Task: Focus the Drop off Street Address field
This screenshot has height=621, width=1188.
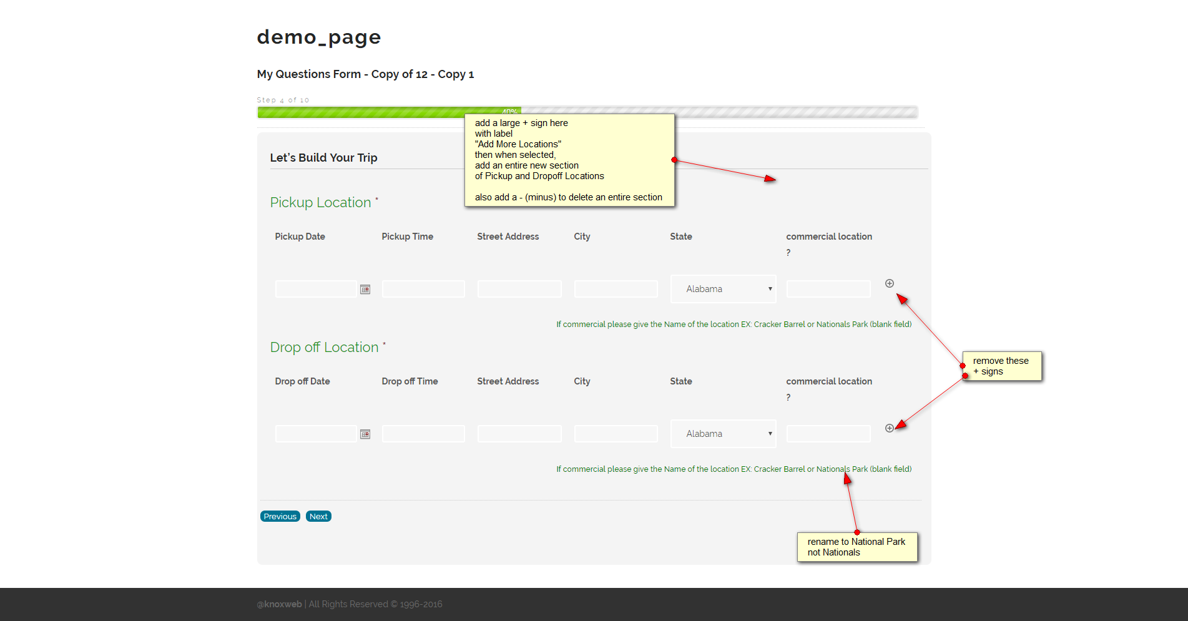Action: click(519, 434)
